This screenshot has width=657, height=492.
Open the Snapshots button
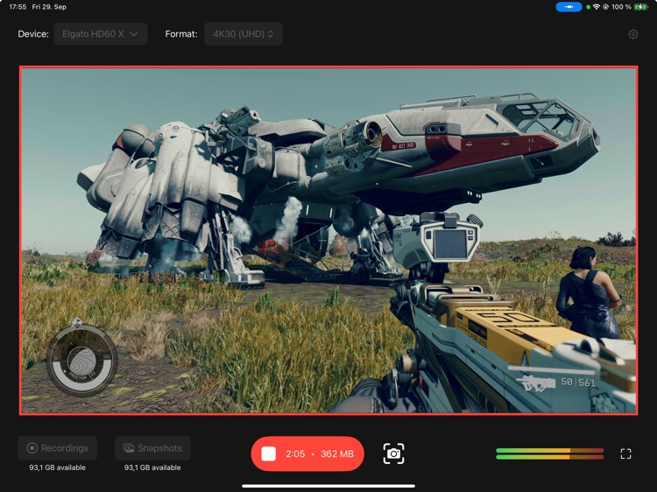click(152, 448)
